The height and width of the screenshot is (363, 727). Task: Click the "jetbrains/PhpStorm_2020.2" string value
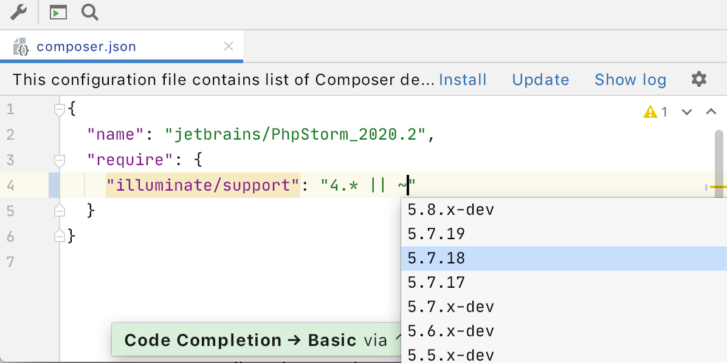295,135
